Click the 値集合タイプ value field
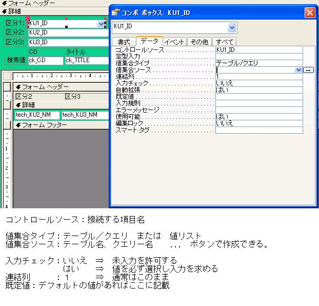 click(258, 63)
